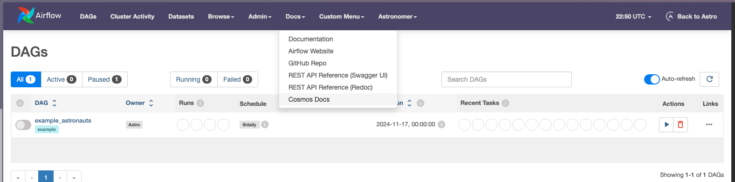Toggle the example_astronauts DAG pause switch
This screenshot has height=182, width=735.
[x=23, y=124]
